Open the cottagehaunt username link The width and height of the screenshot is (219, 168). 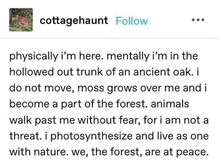tap(74, 21)
